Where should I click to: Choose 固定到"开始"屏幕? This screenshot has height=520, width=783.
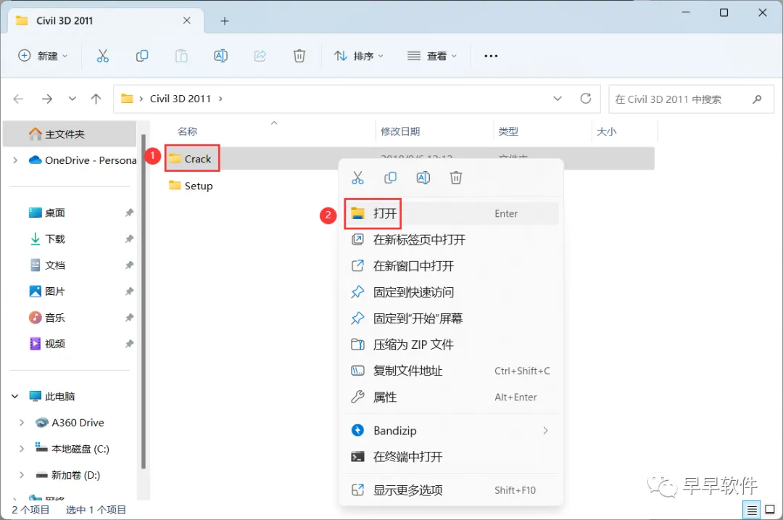pos(452,318)
